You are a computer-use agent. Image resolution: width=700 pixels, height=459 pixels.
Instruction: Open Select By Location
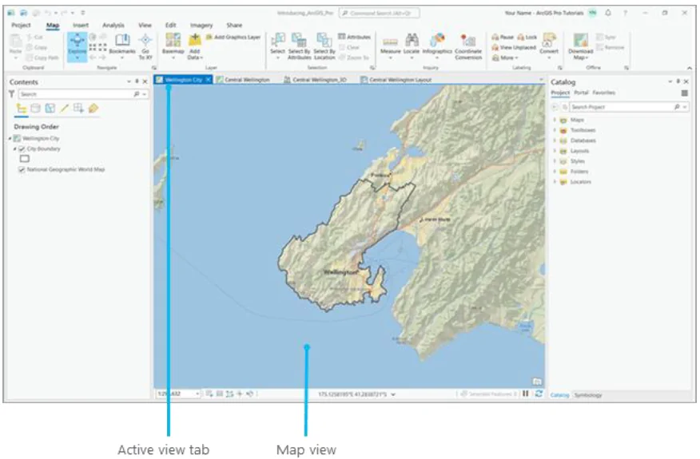click(324, 46)
